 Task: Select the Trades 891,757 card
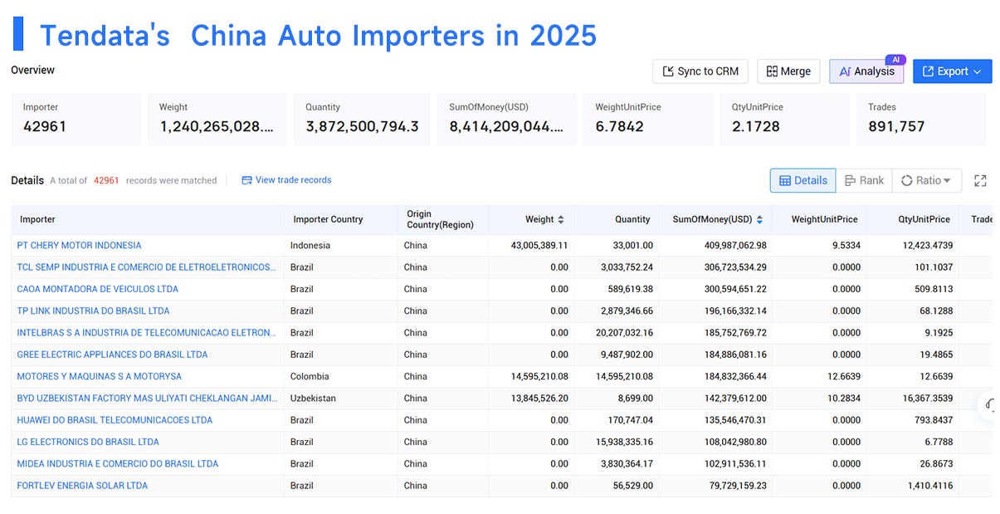coord(921,120)
